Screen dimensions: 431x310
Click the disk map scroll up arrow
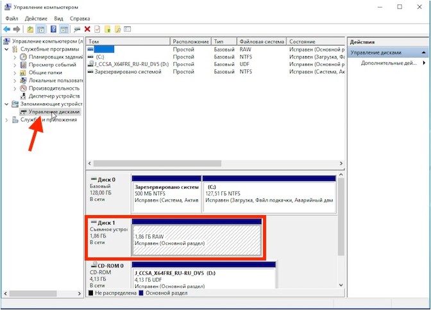click(x=341, y=175)
